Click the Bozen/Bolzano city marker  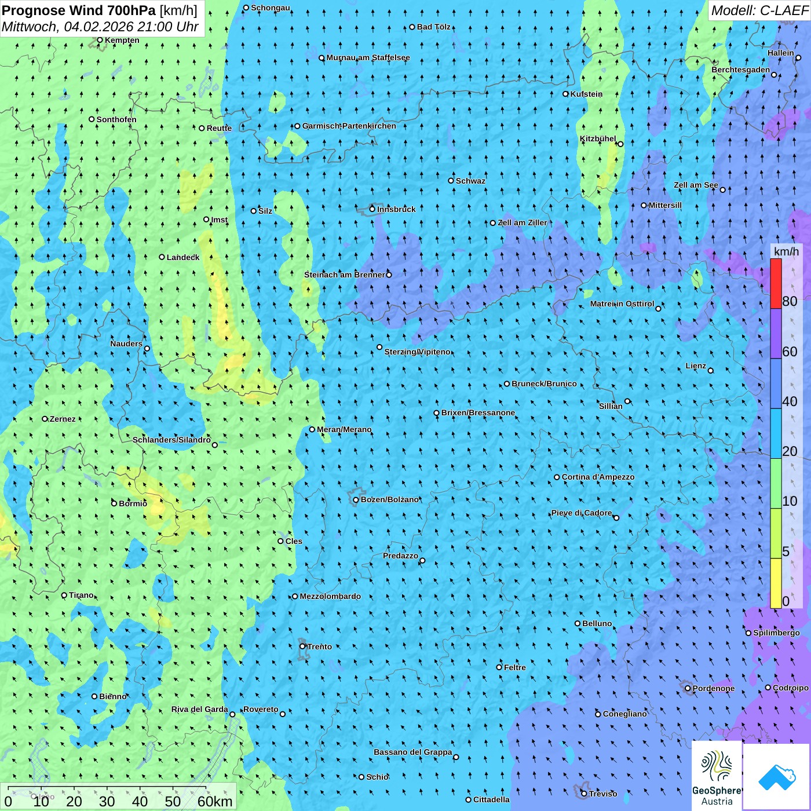[x=356, y=499]
